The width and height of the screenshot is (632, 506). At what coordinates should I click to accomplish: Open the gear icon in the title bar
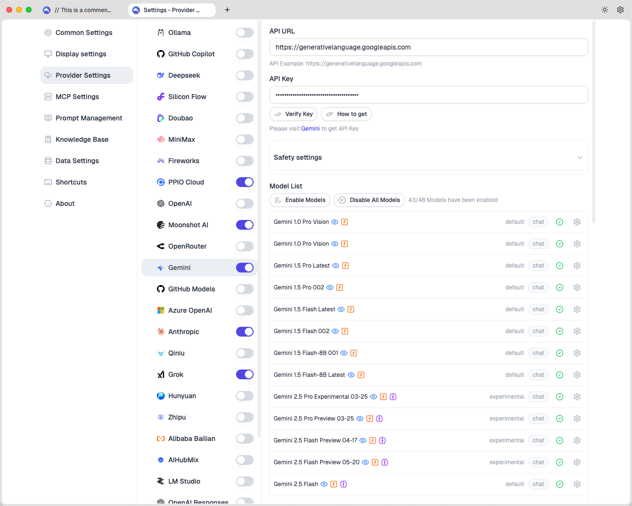tap(620, 10)
